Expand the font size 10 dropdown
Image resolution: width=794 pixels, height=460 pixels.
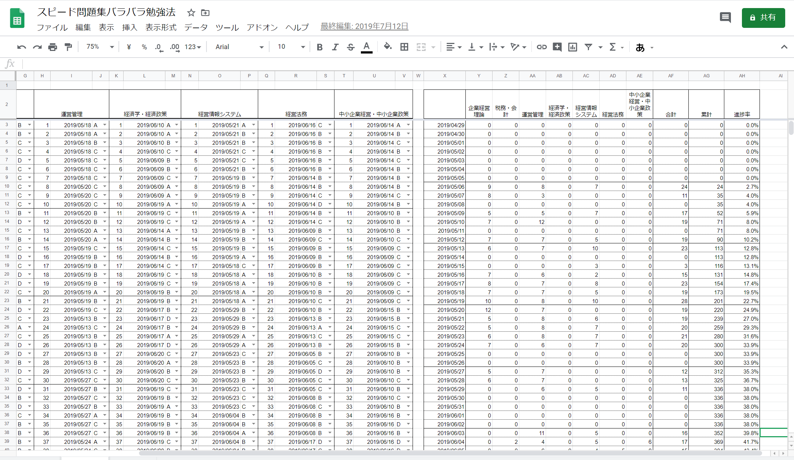coord(291,47)
